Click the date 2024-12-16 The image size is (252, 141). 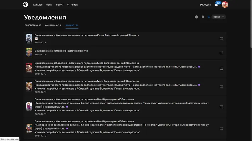tap(41, 42)
